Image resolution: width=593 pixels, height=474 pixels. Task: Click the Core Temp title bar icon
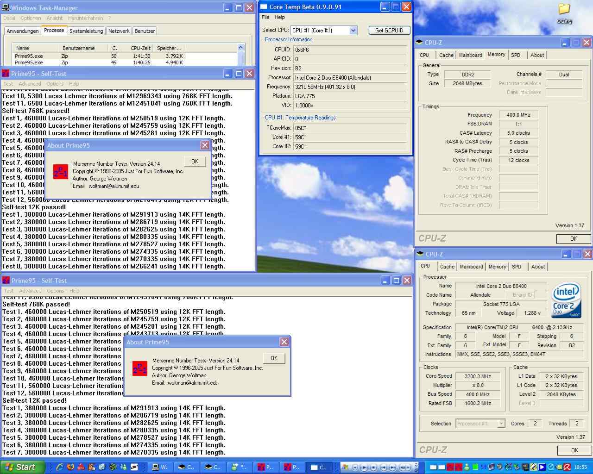point(264,7)
